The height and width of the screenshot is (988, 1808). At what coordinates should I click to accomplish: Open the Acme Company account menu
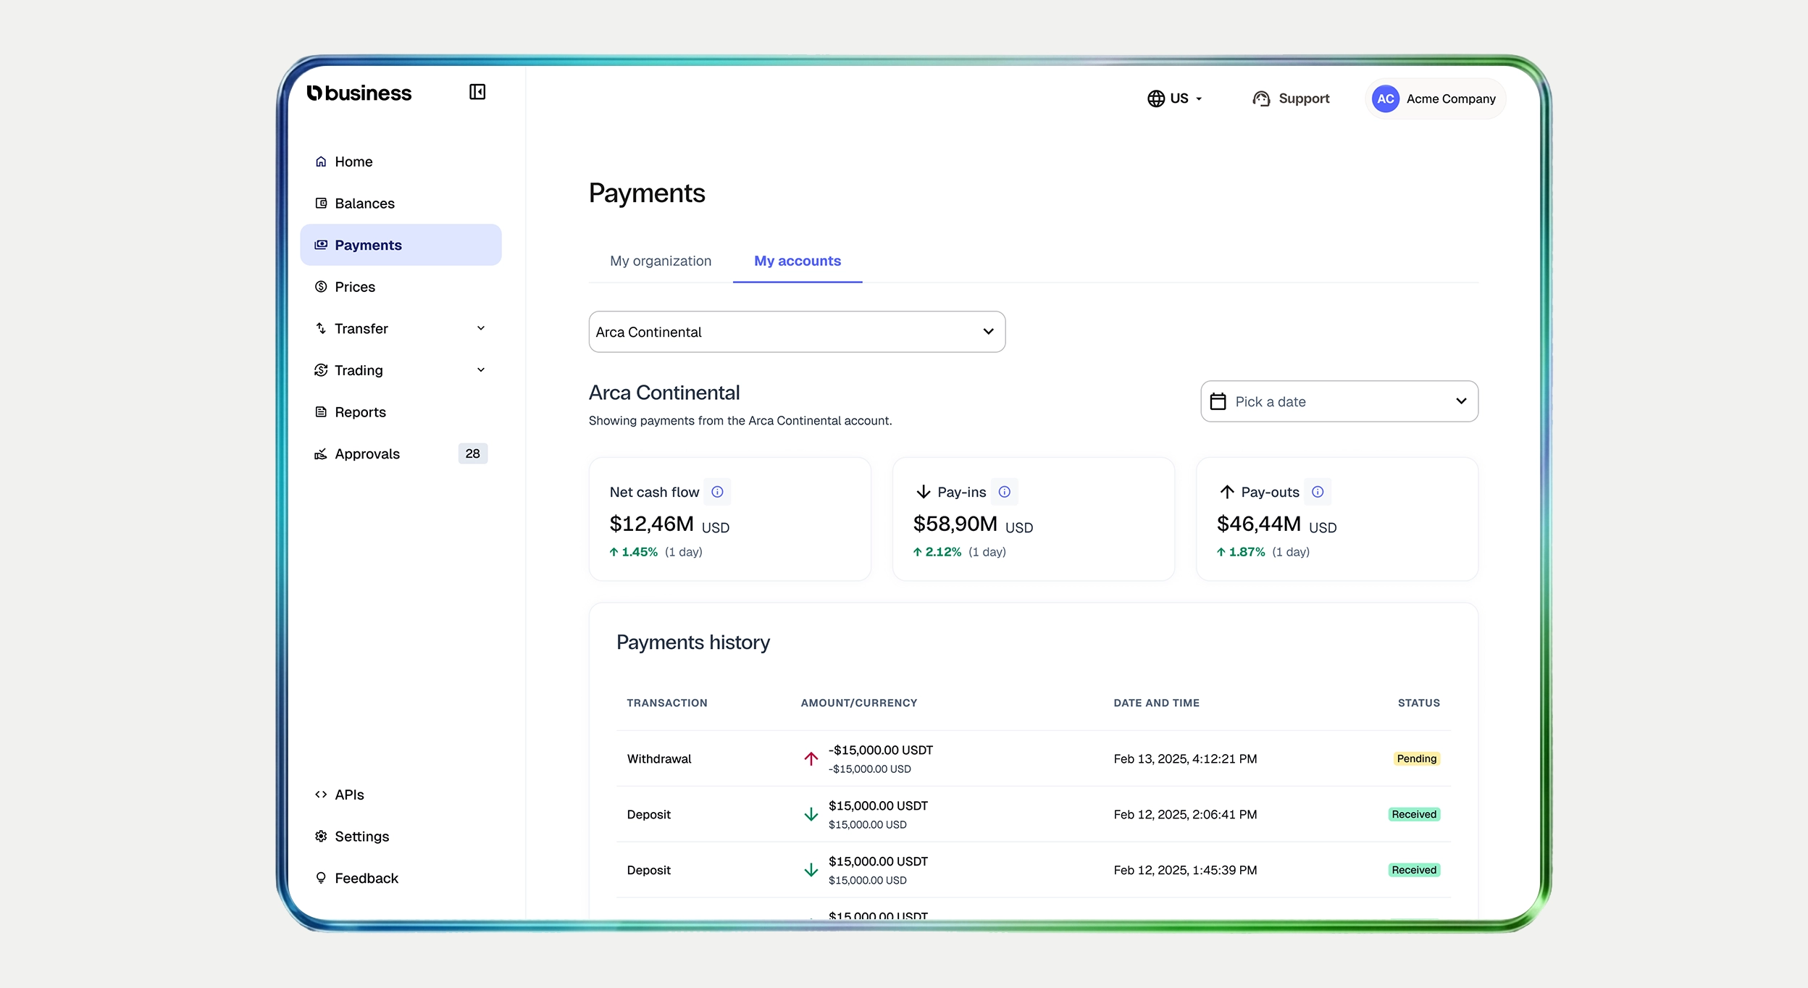(x=1435, y=99)
